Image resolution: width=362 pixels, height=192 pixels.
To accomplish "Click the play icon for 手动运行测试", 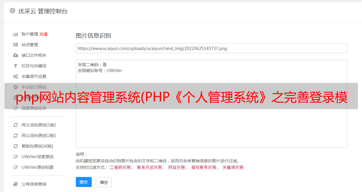I will 16,87.
